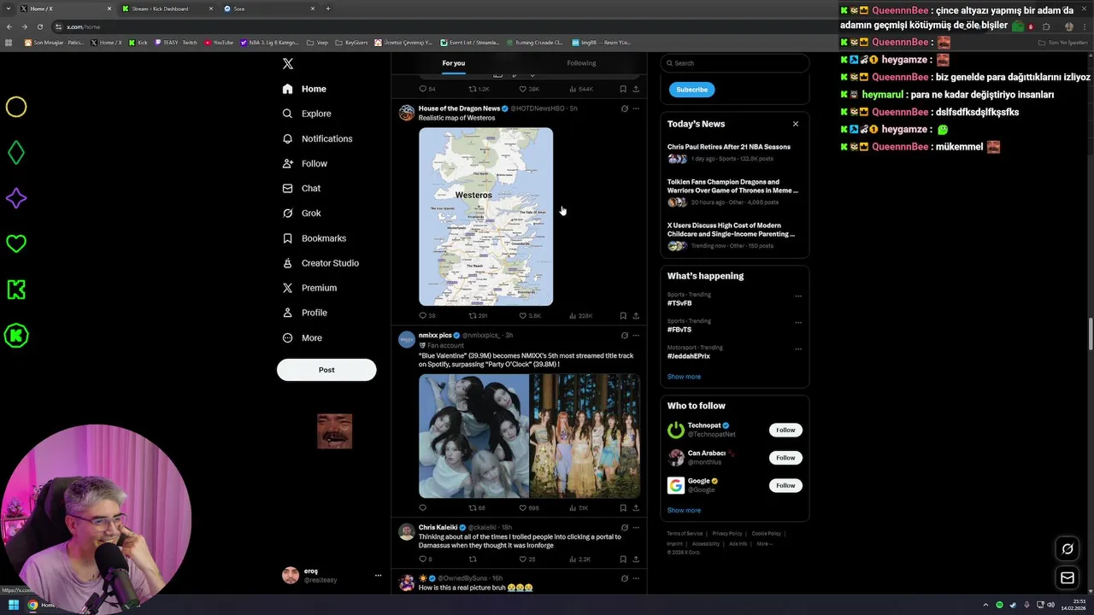The image size is (1094, 615).
Task: Open more options on House of Dragon post
Action: (x=636, y=109)
